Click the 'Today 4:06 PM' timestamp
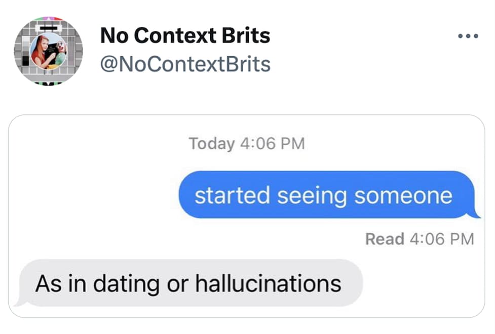This screenshot has width=495, height=334. point(248,144)
